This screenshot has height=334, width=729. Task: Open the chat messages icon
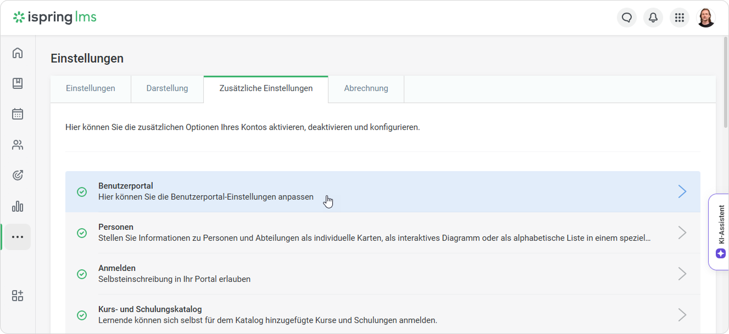tap(627, 18)
